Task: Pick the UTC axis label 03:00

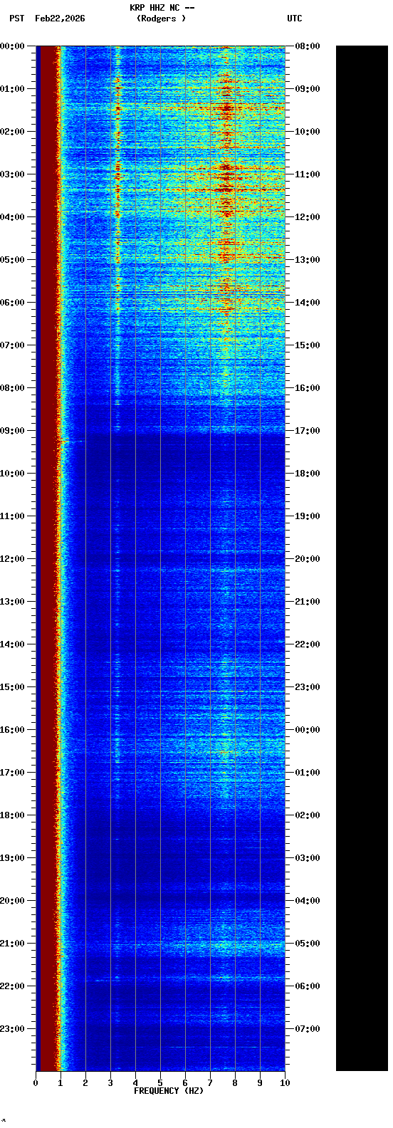Action: (308, 858)
